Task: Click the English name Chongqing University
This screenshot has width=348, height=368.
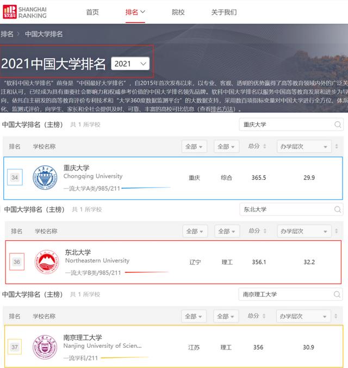Action: (93, 176)
